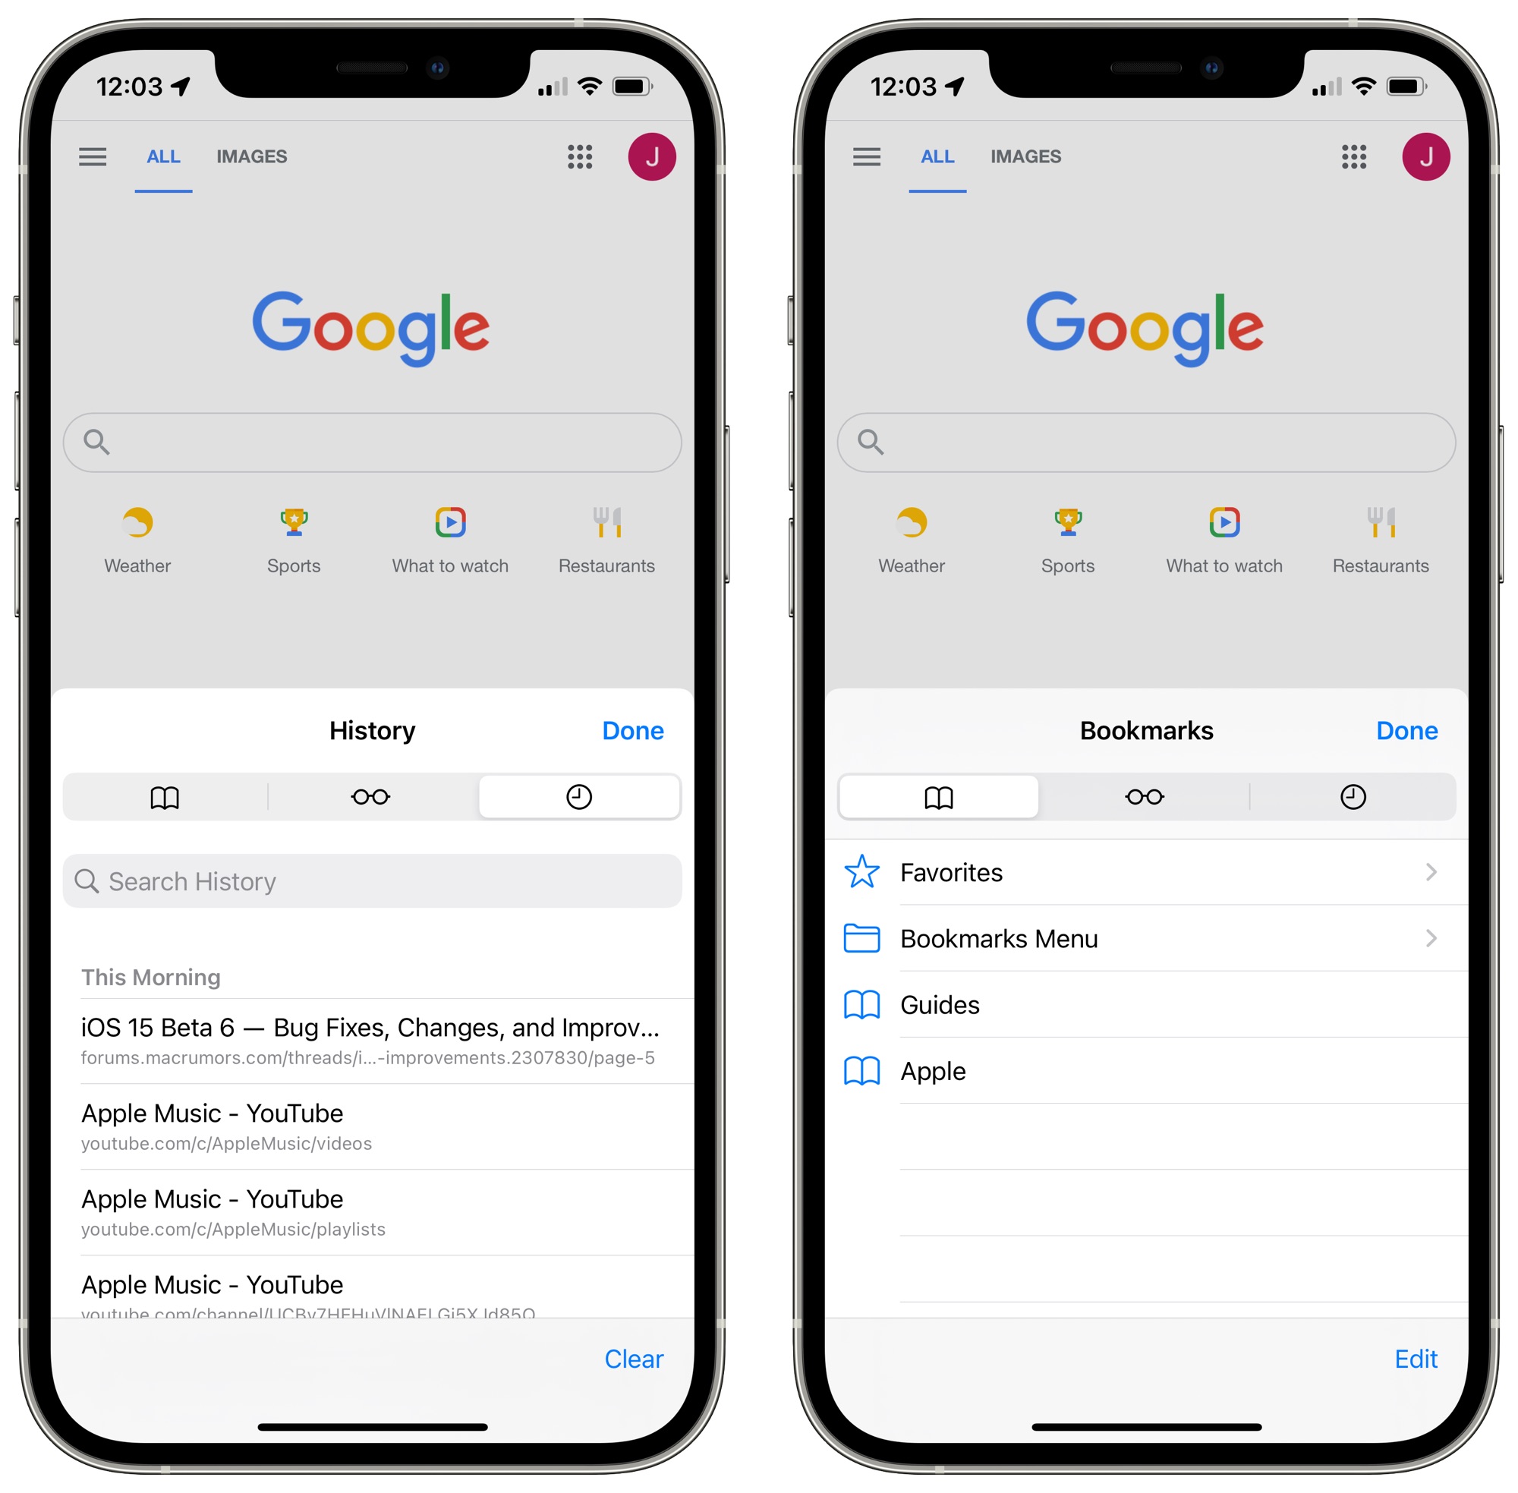Click the user profile avatar icon

pos(653,155)
